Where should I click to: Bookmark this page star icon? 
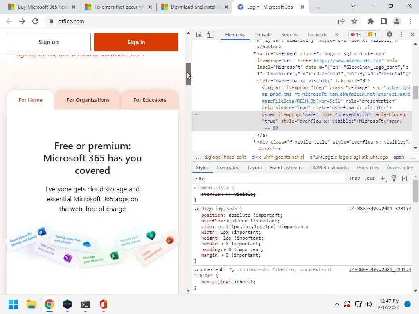coord(354,21)
